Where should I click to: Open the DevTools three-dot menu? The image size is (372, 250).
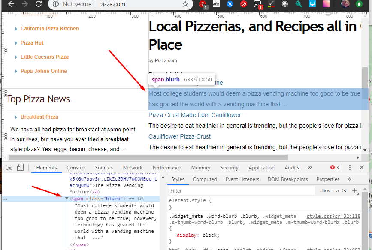[350, 168]
